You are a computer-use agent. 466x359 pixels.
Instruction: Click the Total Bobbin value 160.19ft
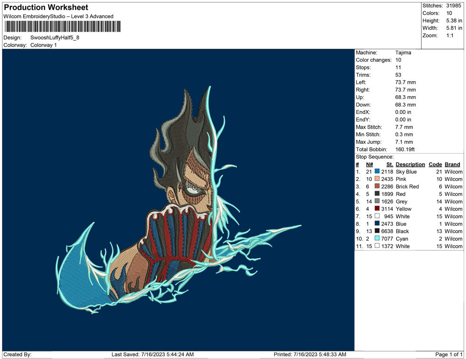405,149
